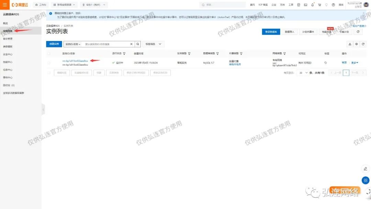Image resolution: width=371 pixels, height=209 pixels.
Task: Click the 转包年包月 link
Action: click(235, 64)
